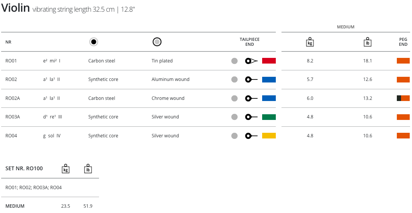The image size is (412, 213).
Task: Select the green tailpiece swatch for RO03A
Action: coord(269,117)
